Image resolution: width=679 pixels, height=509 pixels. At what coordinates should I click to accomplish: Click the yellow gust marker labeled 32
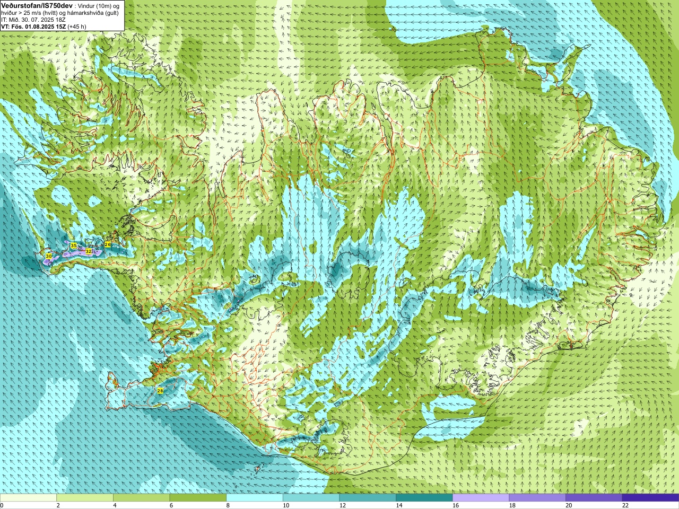tap(89, 251)
